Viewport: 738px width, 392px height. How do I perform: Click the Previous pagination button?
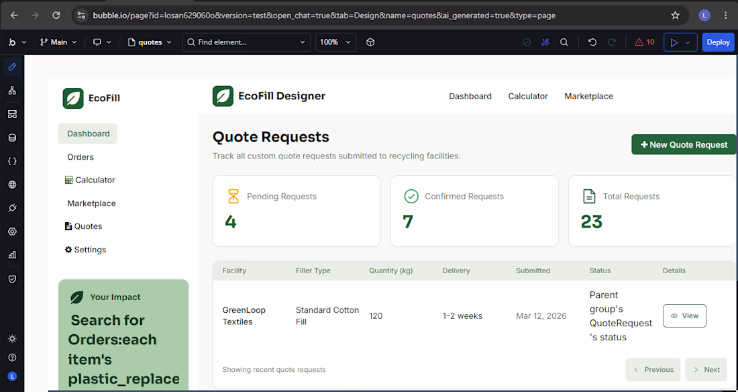point(653,369)
